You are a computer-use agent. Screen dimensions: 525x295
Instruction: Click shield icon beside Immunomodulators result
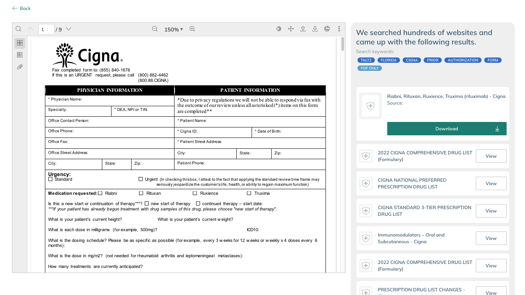(366, 238)
